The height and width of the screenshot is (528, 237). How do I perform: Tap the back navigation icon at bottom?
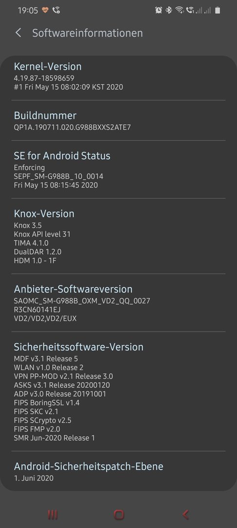coord(185,514)
